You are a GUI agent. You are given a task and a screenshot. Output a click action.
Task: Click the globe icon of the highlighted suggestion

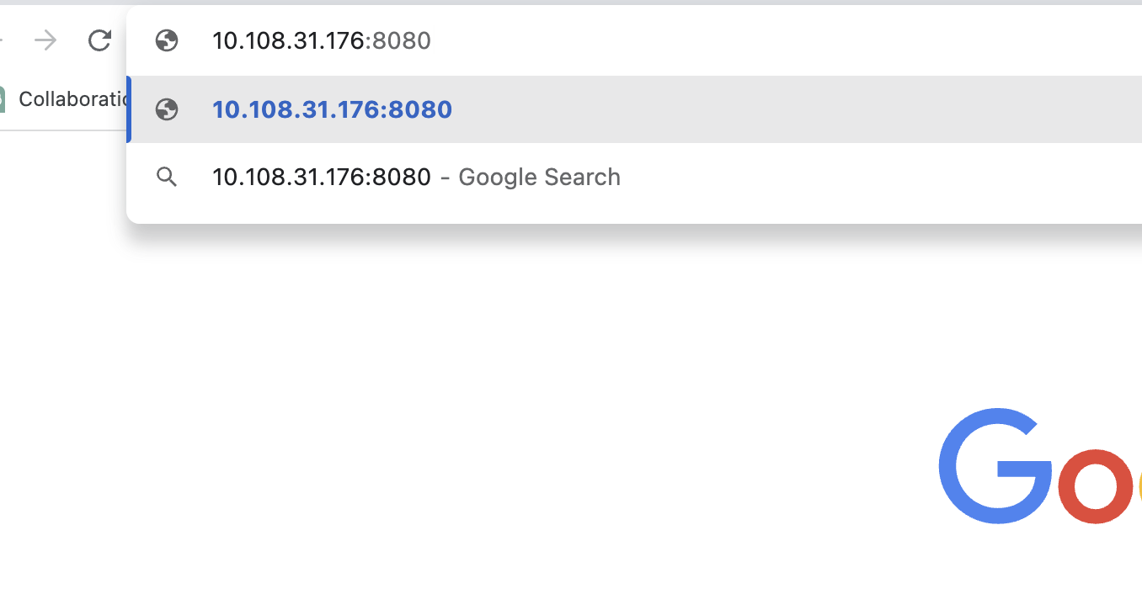(167, 109)
